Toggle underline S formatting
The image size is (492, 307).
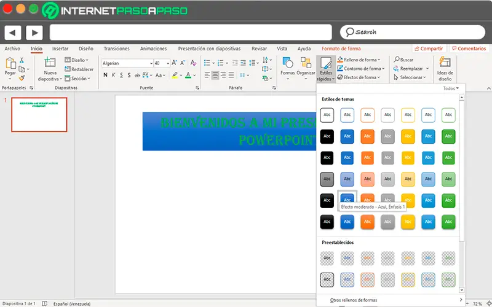pyautogui.click(x=121, y=75)
